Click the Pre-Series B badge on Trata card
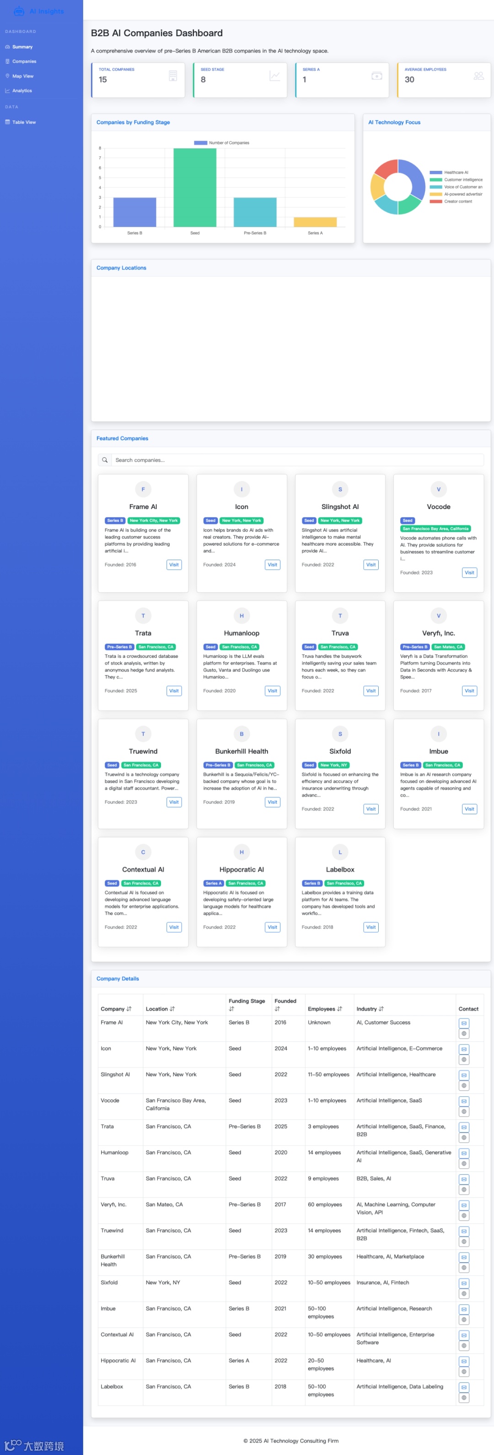Image resolution: width=494 pixels, height=1455 pixels. 119,647
